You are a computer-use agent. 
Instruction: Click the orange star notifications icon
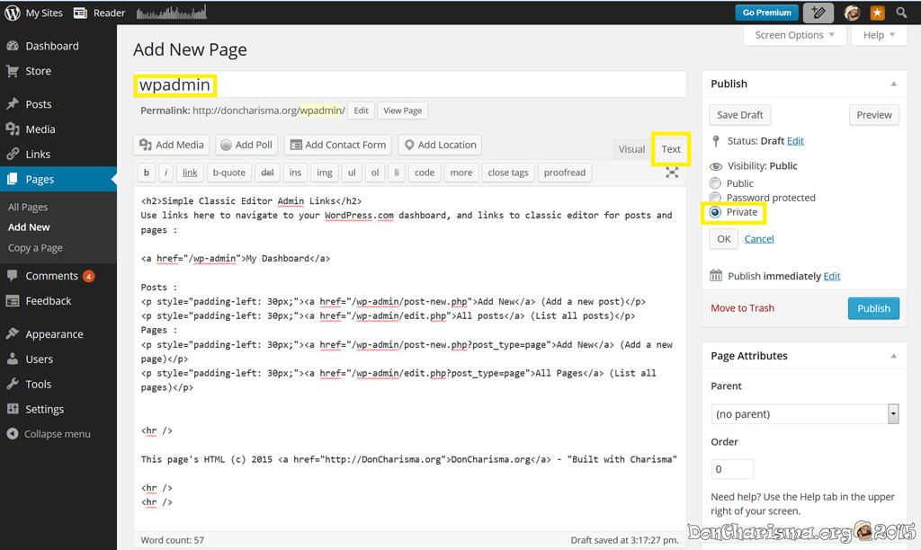pyautogui.click(x=877, y=13)
